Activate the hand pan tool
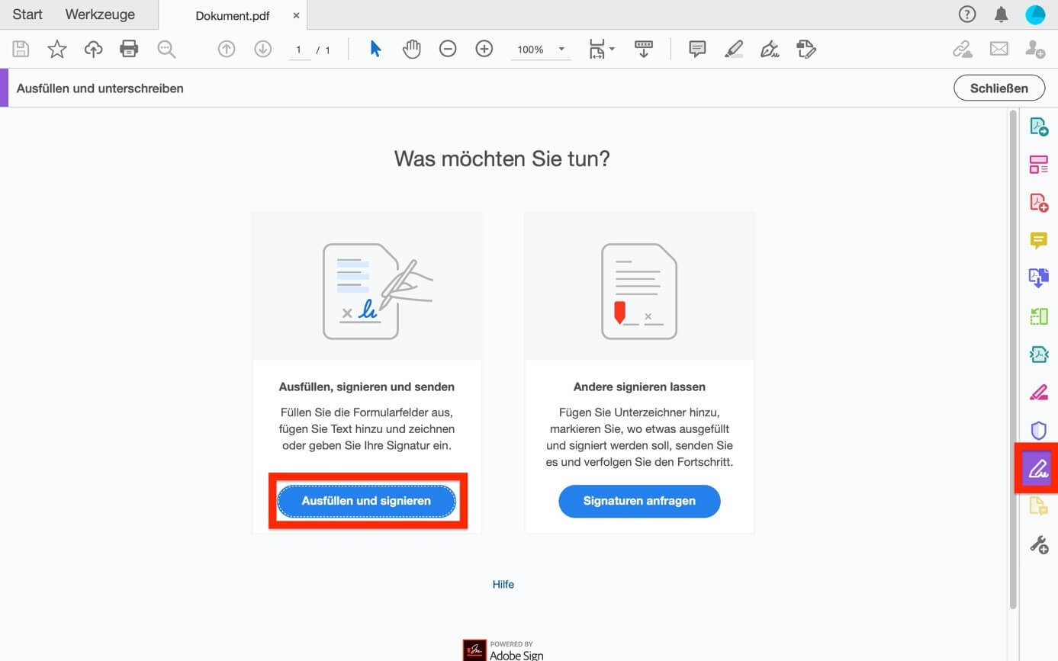The height and width of the screenshot is (661, 1058). [412, 50]
